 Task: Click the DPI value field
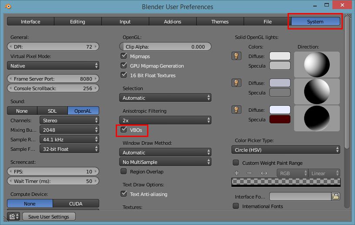[53, 46]
